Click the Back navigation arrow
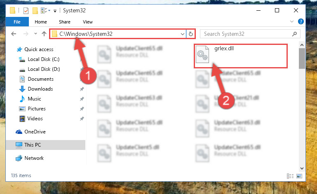Image resolution: width=317 pixels, height=194 pixels. coord(14,34)
